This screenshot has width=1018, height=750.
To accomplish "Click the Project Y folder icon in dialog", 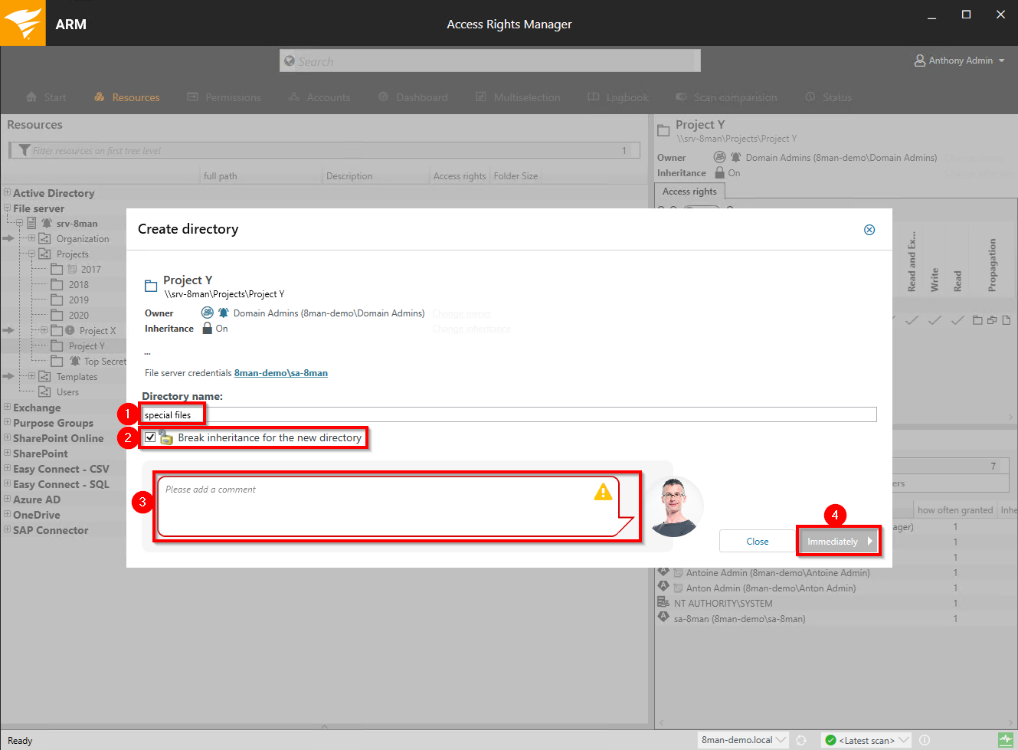I will tap(151, 286).
